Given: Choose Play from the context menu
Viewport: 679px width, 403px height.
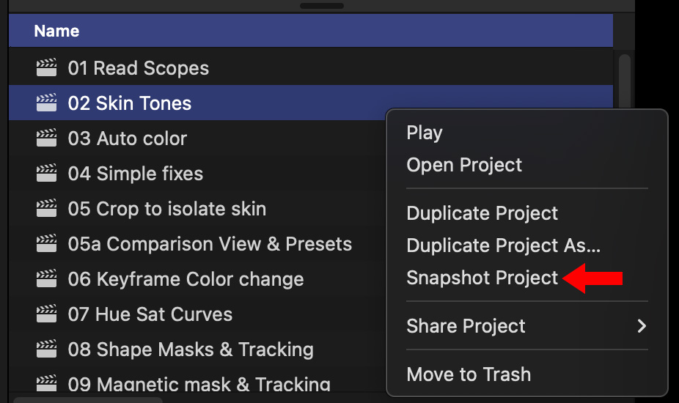Looking at the screenshot, I should pos(425,133).
